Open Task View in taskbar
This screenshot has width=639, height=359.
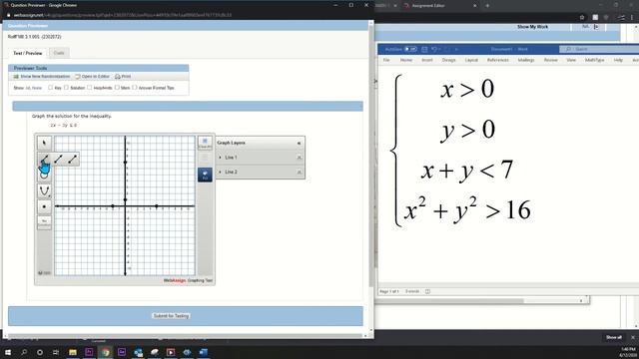(x=56, y=352)
